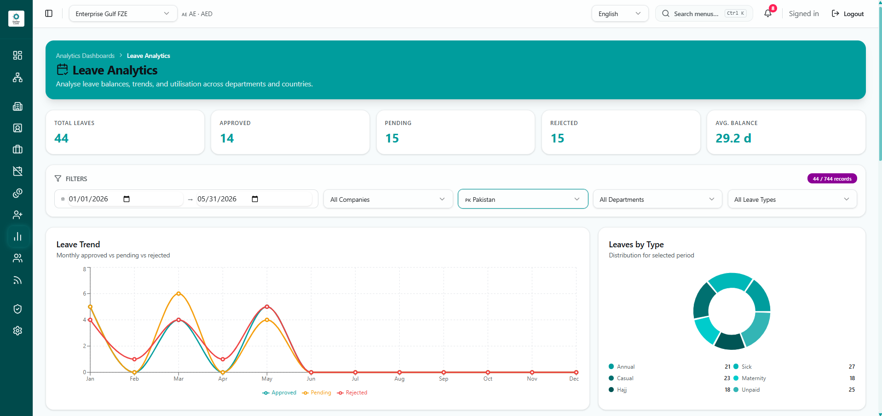
Task: Toggle the sidebar panel collapse icon
Action: pyautogui.click(x=49, y=13)
